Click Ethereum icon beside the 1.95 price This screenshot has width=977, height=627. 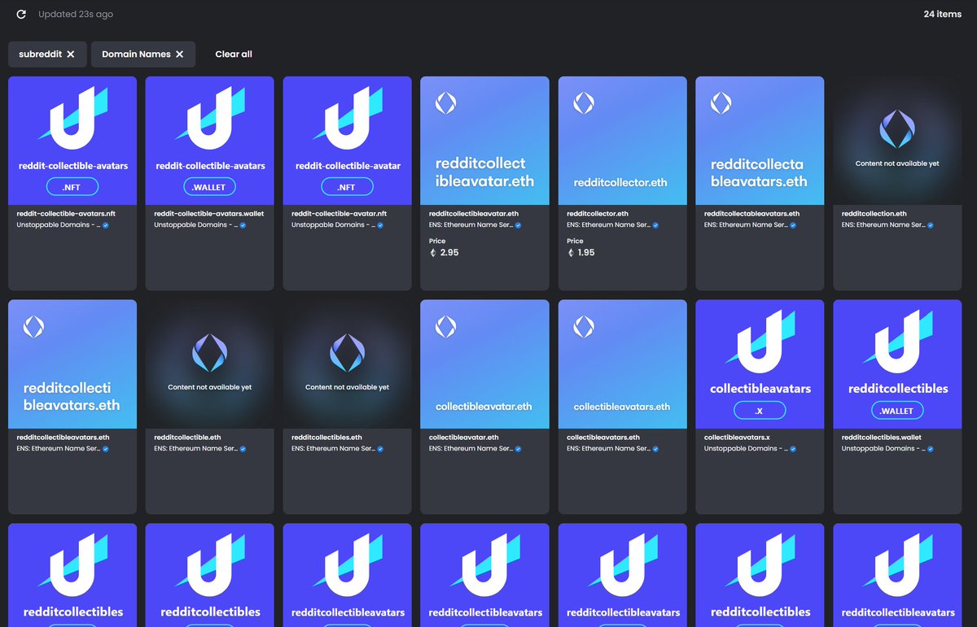[x=571, y=253]
